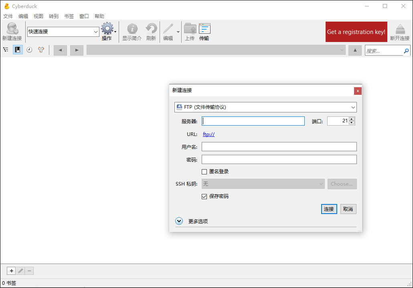The image size is (413, 288).
Task: Open the FTP protocol dropdown
Action: pyautogui.click(x=265, y=107)
